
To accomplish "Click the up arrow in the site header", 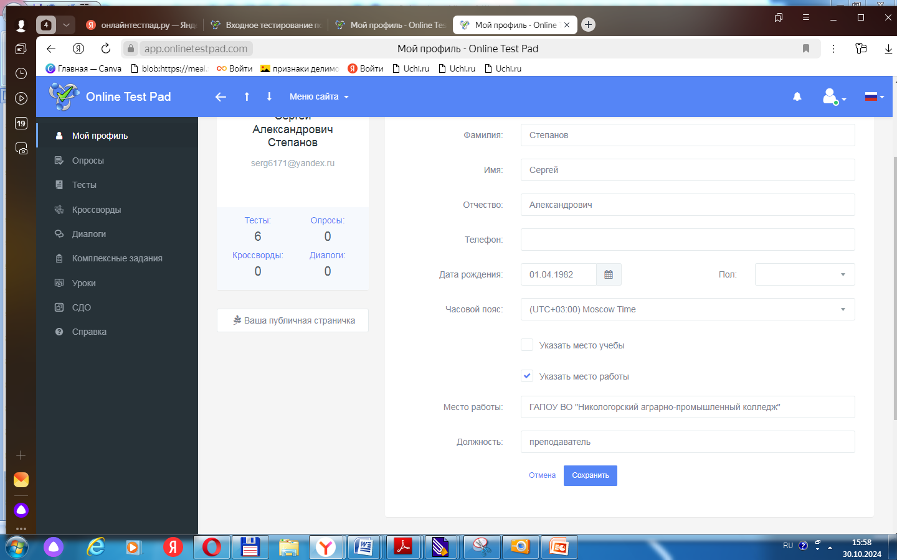I will point(247,96).
